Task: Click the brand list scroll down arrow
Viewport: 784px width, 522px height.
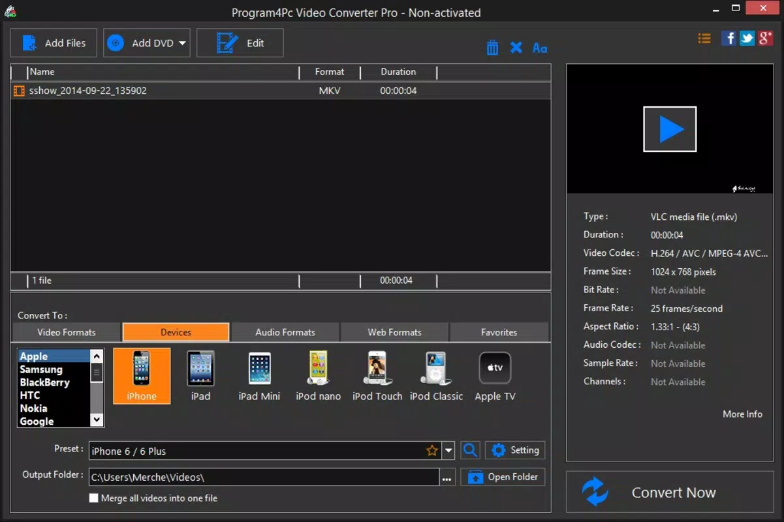Action: [97, 420]
